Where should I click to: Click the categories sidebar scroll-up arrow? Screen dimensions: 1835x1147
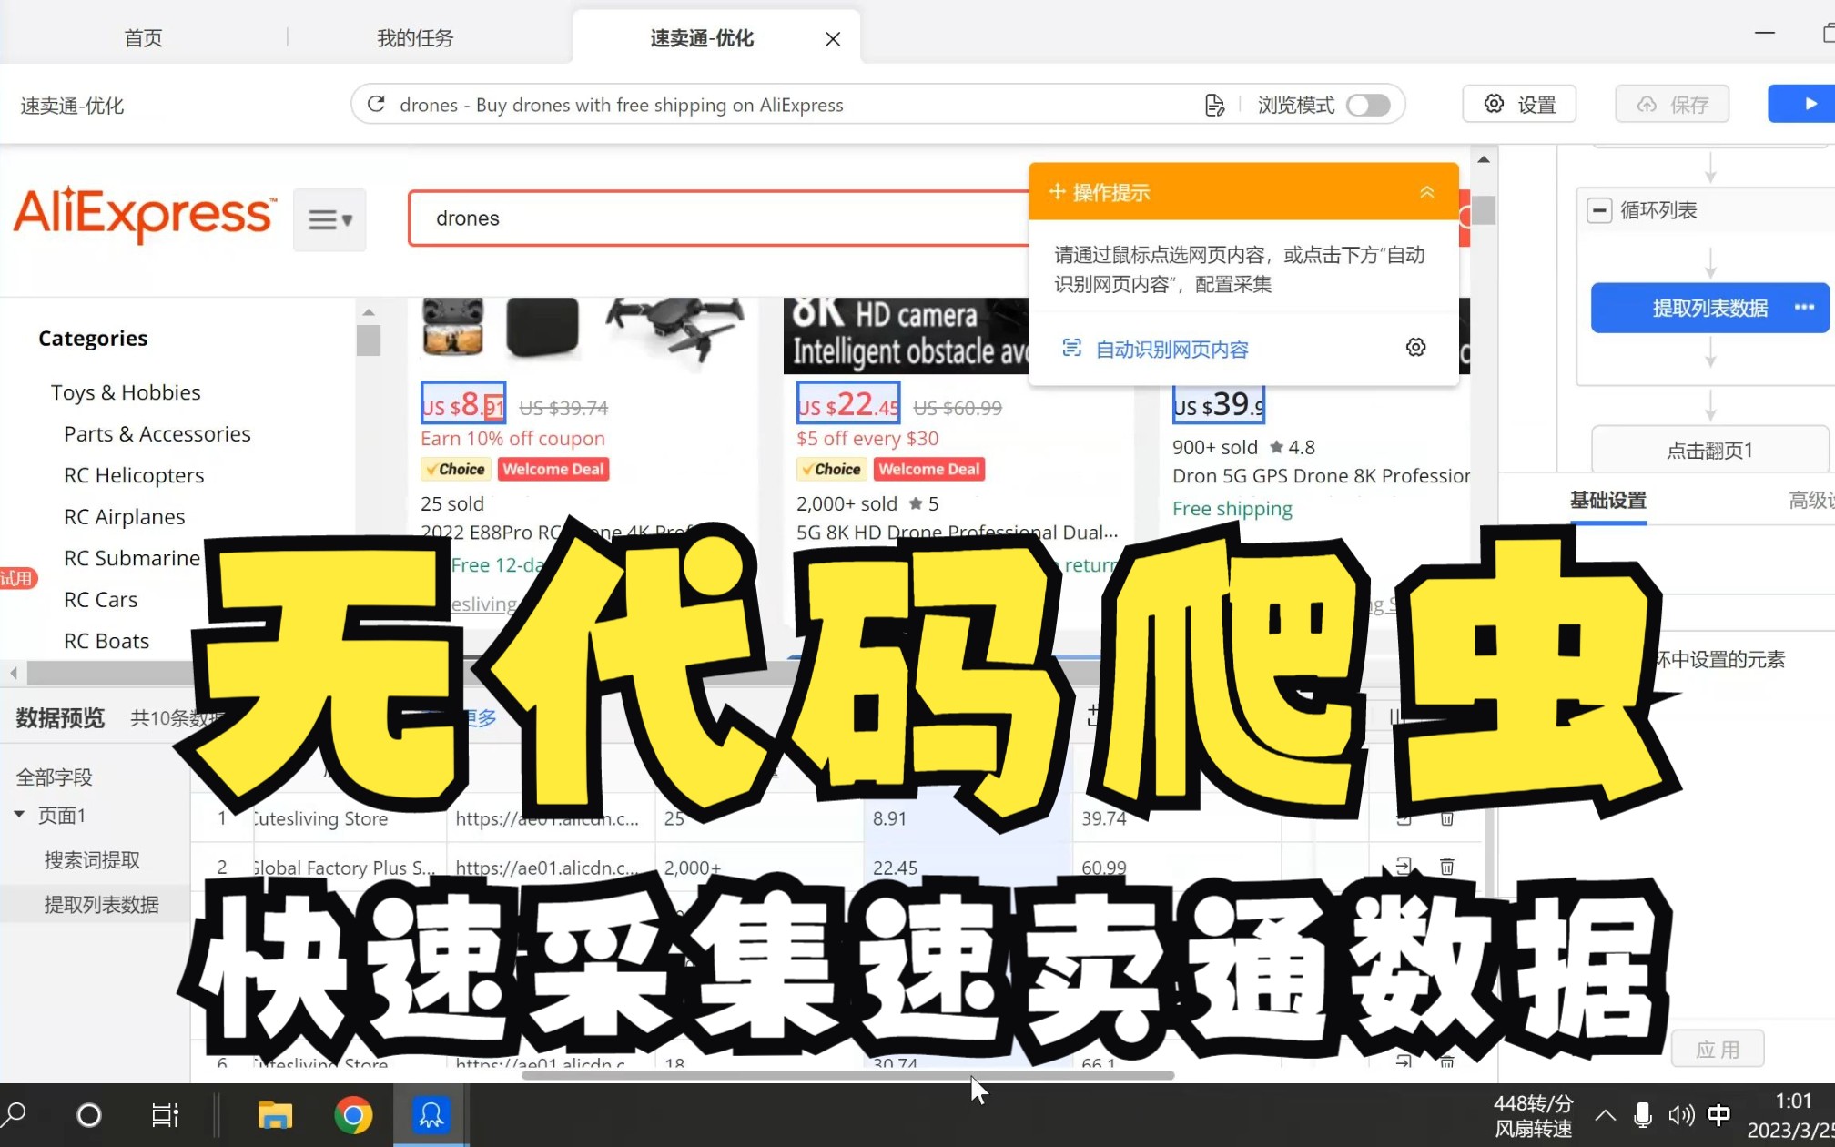(x=369, y=312)
